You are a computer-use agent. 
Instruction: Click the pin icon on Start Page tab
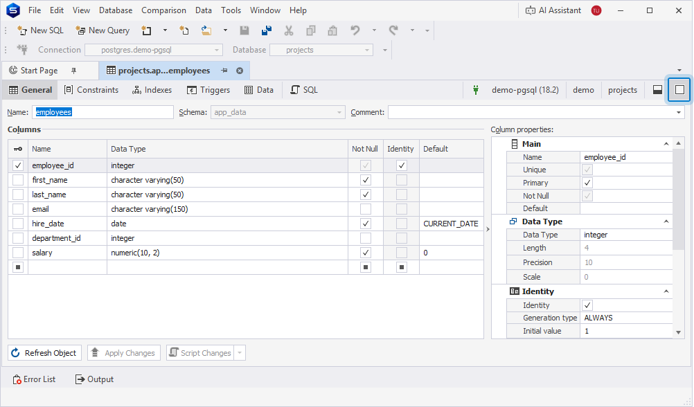[74, 71]
